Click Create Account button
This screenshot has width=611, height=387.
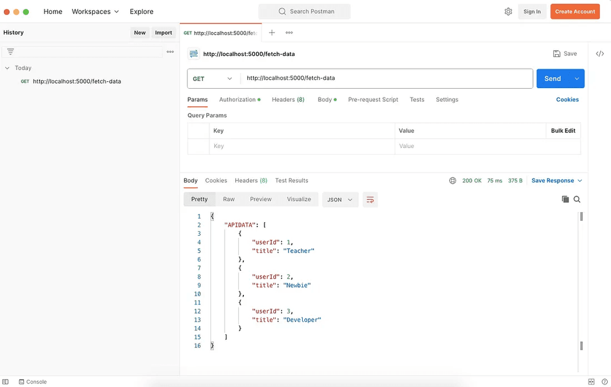tap(575, 12)
